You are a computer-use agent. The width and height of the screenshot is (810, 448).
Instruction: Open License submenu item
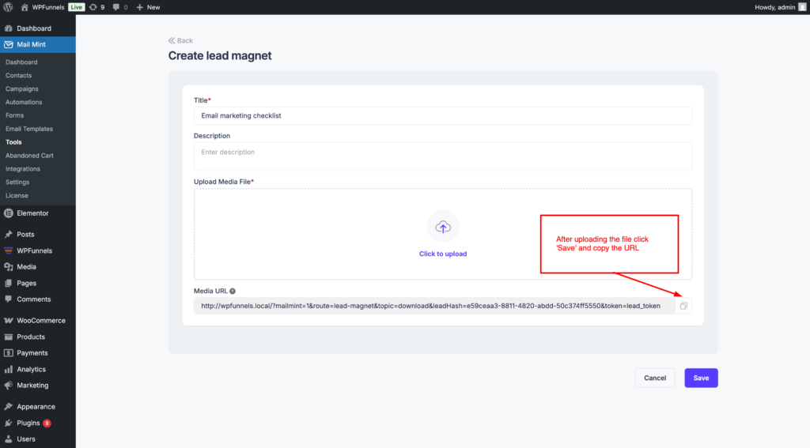[x=17, y=196]
